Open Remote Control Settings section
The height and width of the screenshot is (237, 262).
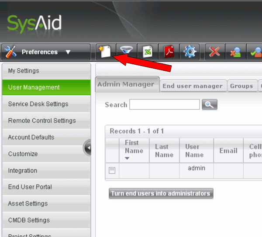(42, 121)
